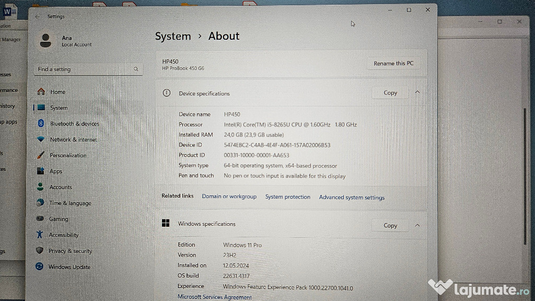Click the Word document icon on desktop

click(9, 11)
